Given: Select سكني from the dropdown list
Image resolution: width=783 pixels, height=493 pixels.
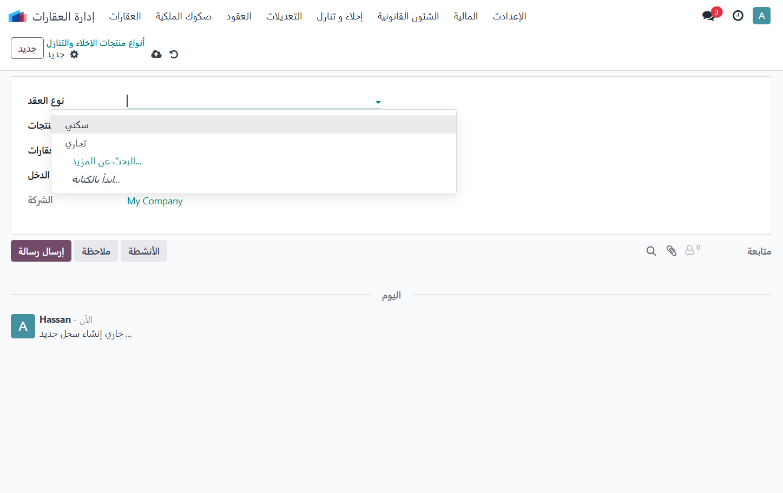Looking at the screenshot, I should pos(254,125).
